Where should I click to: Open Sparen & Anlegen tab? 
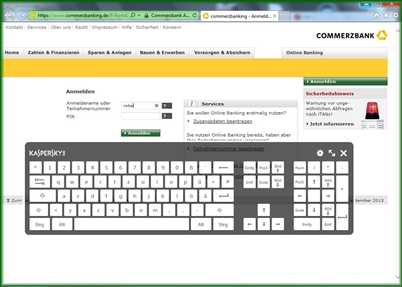(109, 52)
